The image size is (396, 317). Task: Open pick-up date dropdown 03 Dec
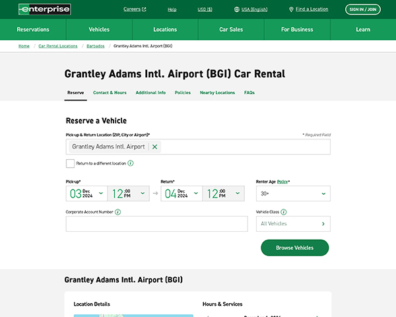click(x=86, y=194)
